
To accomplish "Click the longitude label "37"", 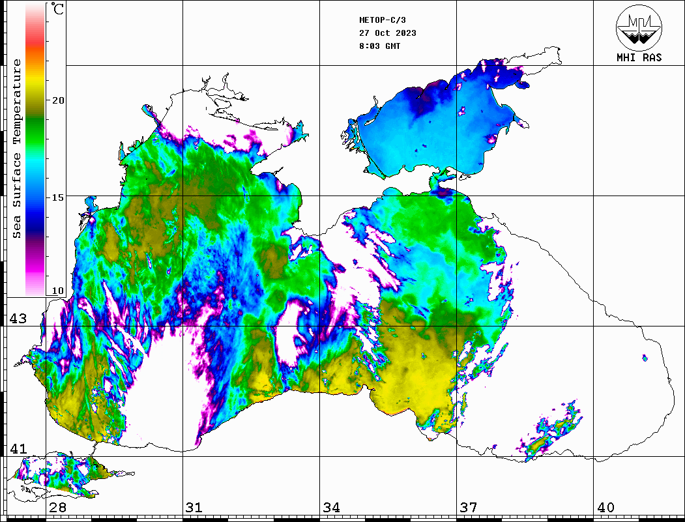I will click(469, 508).
